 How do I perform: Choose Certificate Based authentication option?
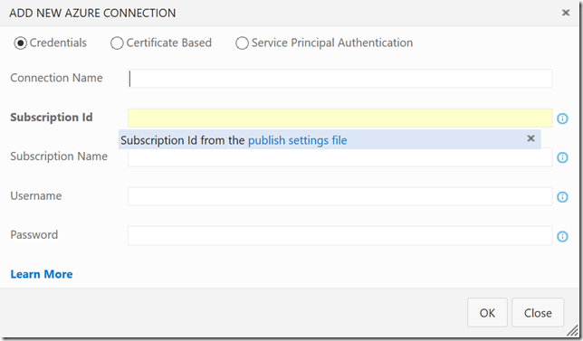point(117,43)
